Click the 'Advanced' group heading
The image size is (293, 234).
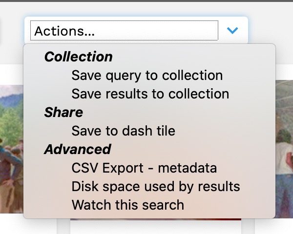tap(78, 149)
